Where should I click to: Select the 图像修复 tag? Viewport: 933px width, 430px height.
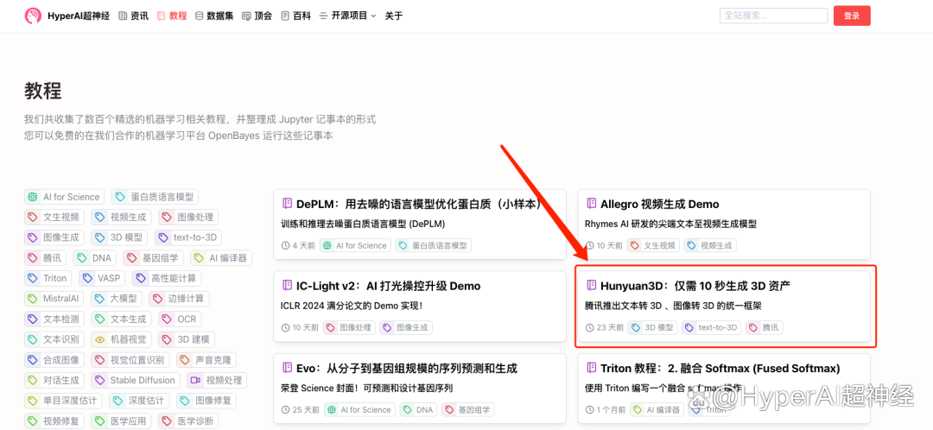[206, 400]
